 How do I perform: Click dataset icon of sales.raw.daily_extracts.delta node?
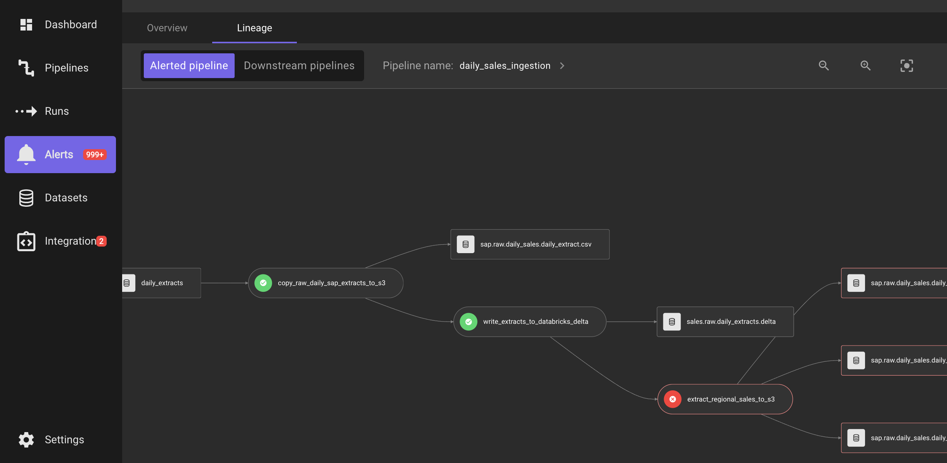672,322
